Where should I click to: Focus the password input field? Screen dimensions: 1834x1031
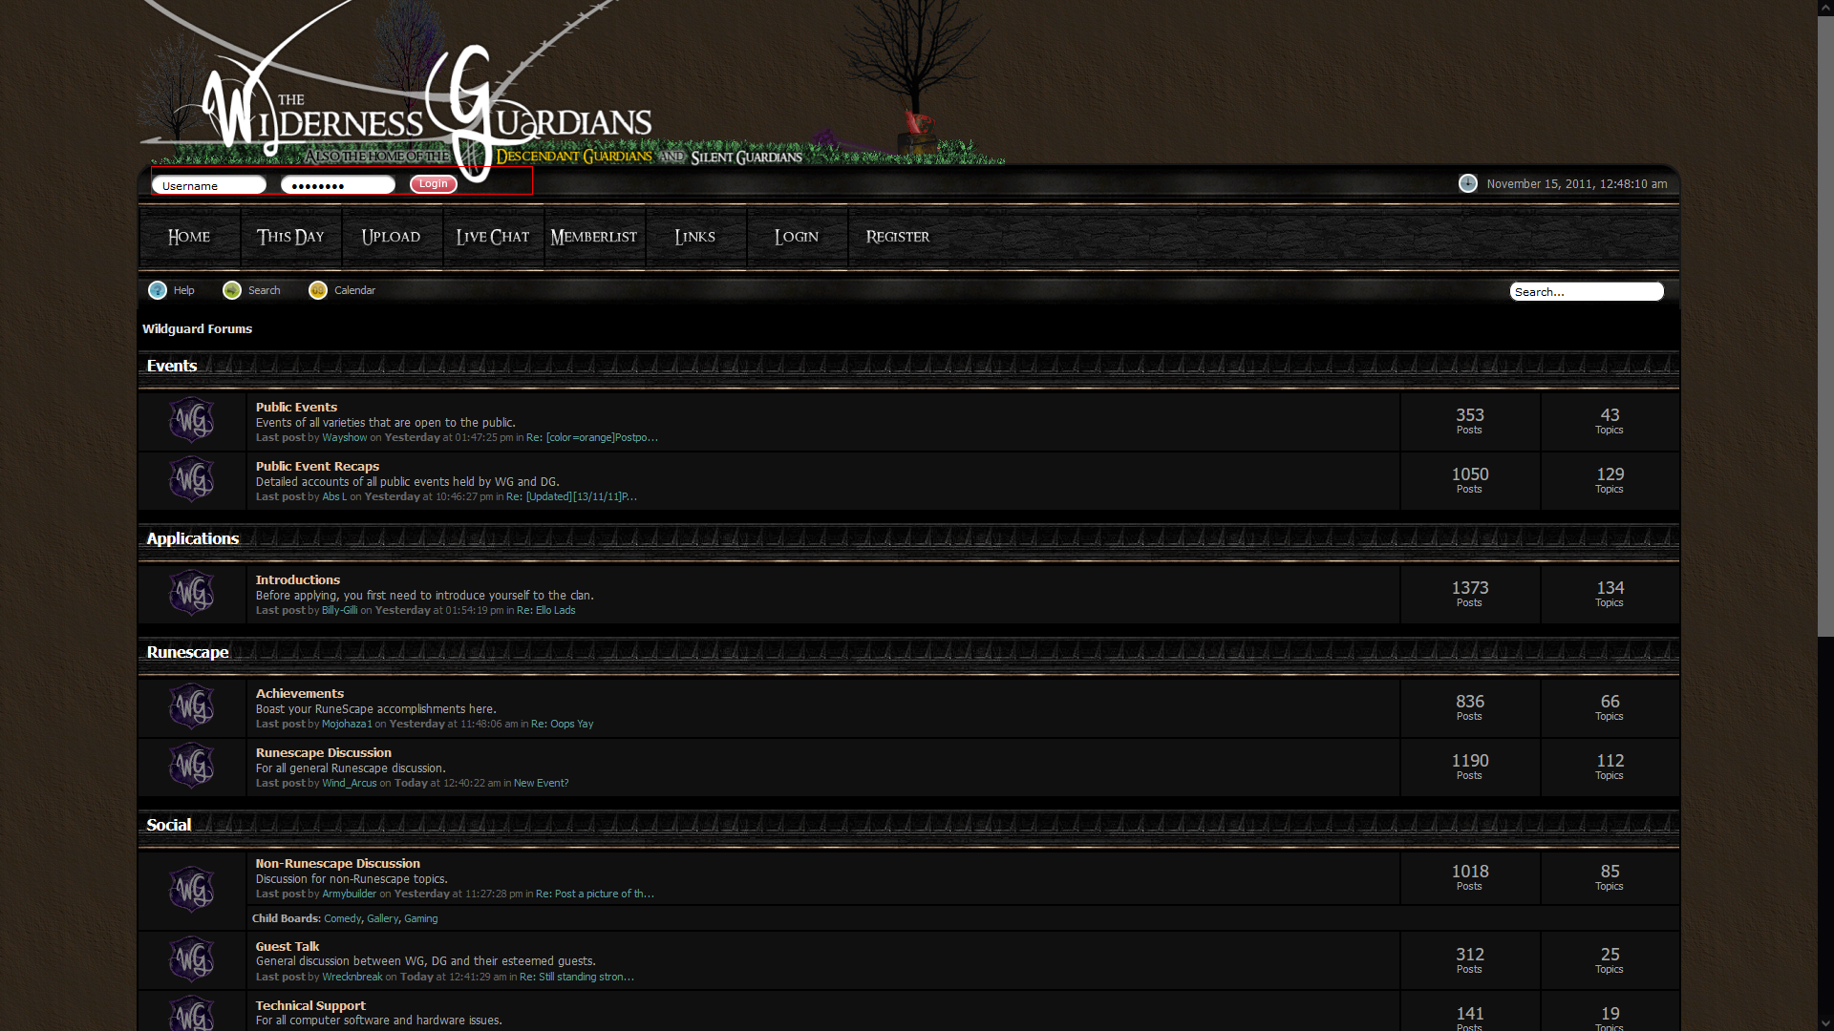pyautogui.click(x=338, y=185)
